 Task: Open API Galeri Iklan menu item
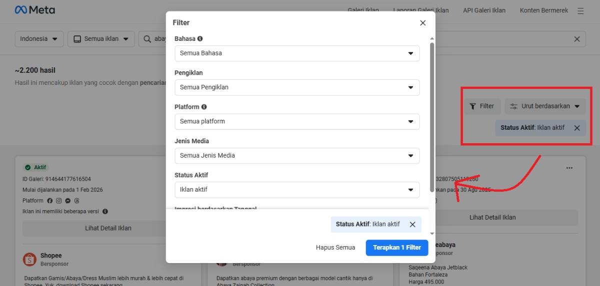[483, 10]
